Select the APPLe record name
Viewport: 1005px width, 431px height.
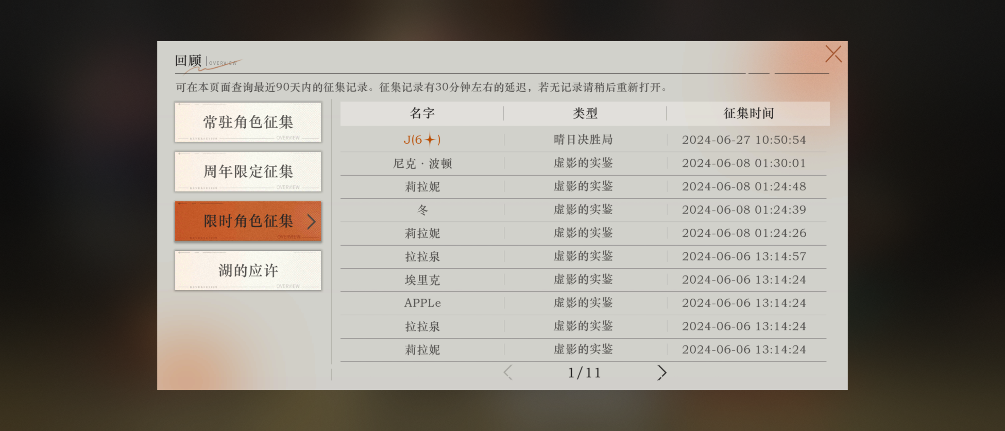(422, 303)
